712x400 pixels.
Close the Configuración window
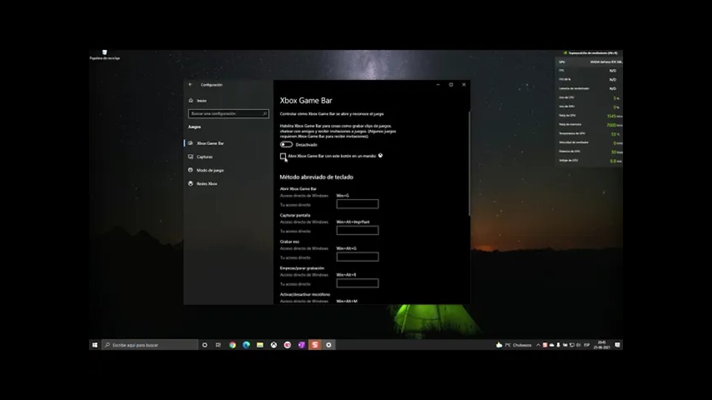point(464,84)
